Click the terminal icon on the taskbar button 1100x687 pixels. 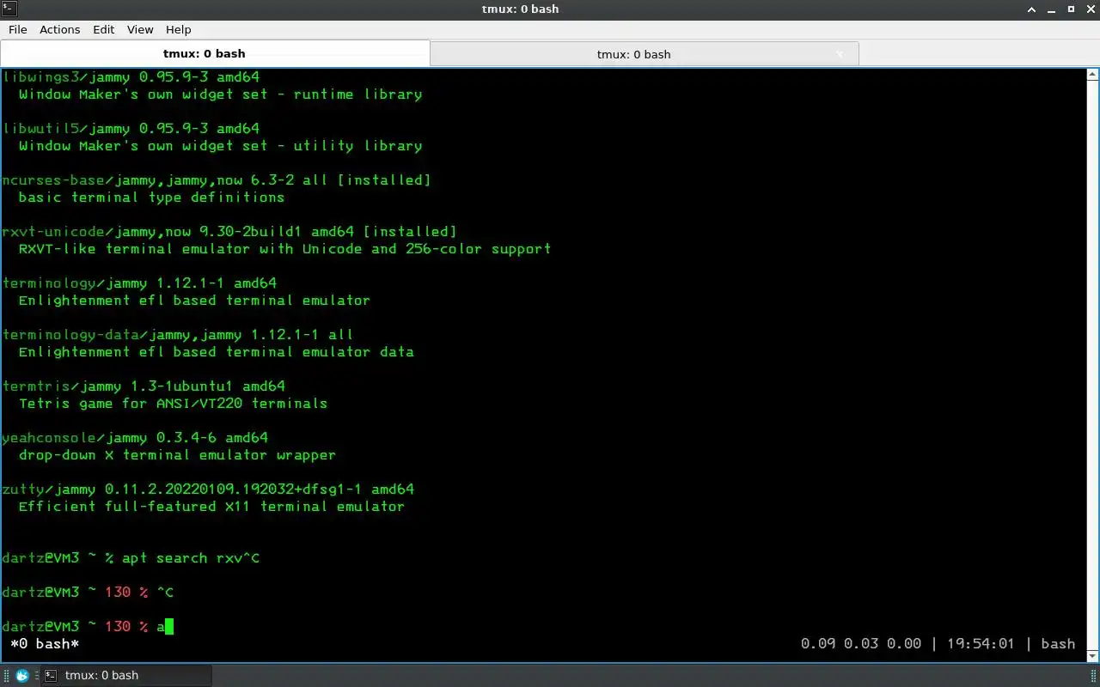coord(51,675)
